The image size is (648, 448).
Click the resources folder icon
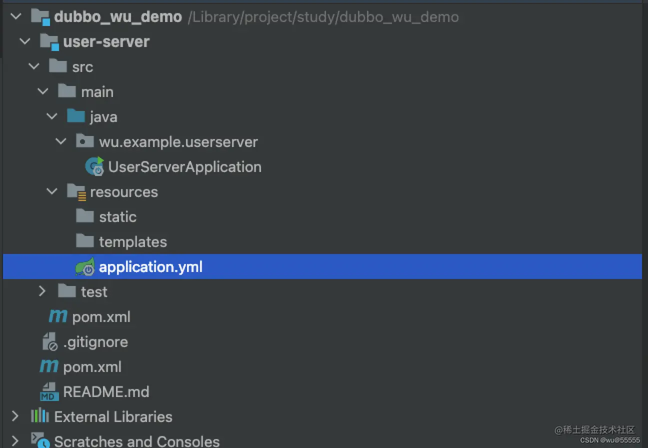(76, 192)
